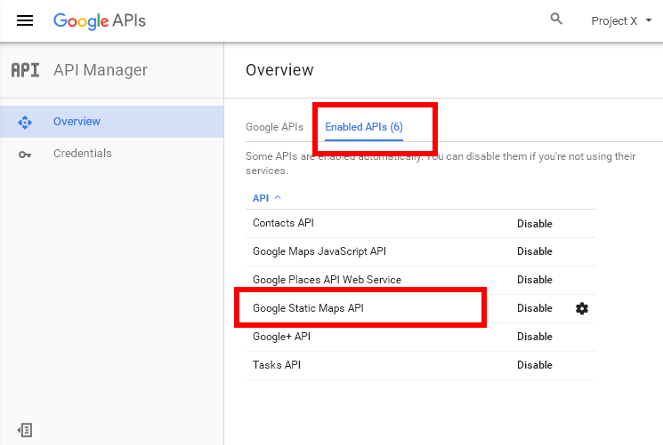Open Google Maps JavaScript API entry
Image resolution: width=663 pixels, height=445 pixels.
319,251
